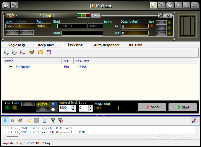Switch to the Keep Alive tab
The height and width of the screenshot is (147, 201).
(x=46, y=45)
